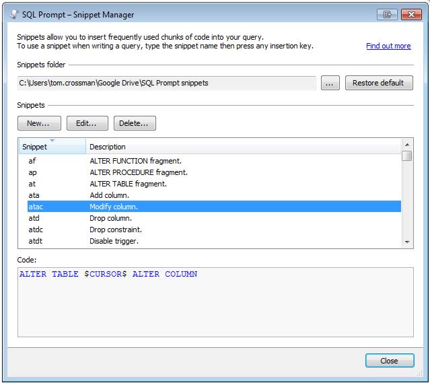This screenshot has height=383, width=430.
Task: Click the snippet list scrollbar down arrow
Action: click(407, 242)
